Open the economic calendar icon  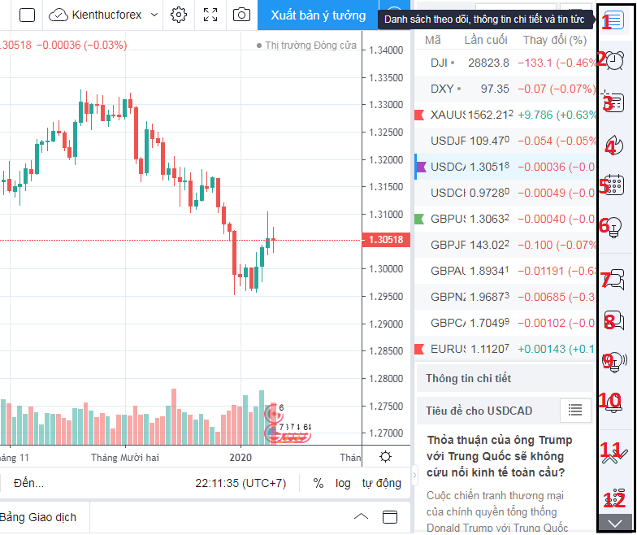[x=617, y=185]
